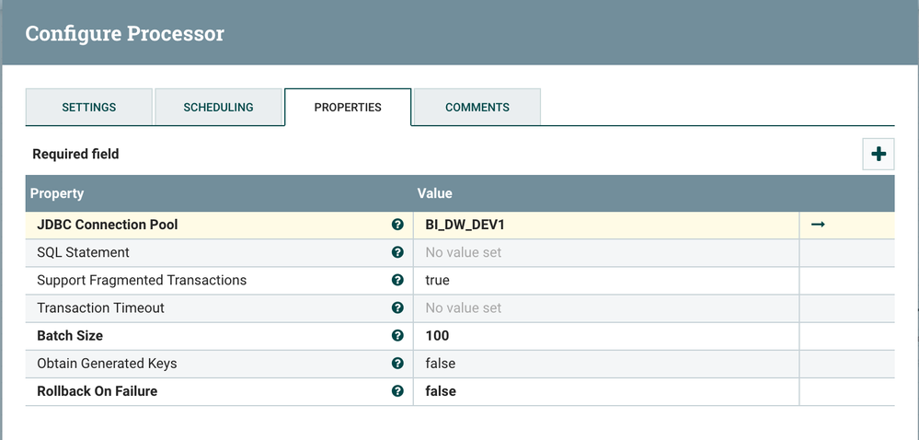This screenshot has height=440, width=919.
Task: Click help icon for Rollback On Failure
Action: coord(397,391)
